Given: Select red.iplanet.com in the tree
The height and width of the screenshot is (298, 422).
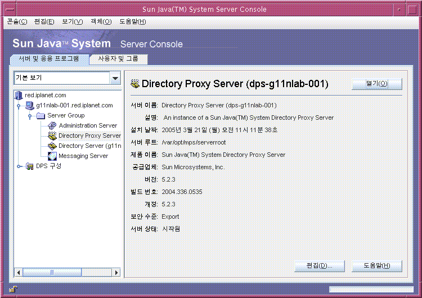Looking at the screenshot, I should tap(46, 95).
